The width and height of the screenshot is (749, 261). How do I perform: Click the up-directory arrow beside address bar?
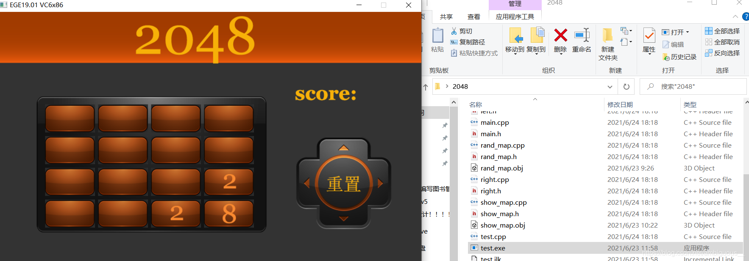[x=426, y=87]
